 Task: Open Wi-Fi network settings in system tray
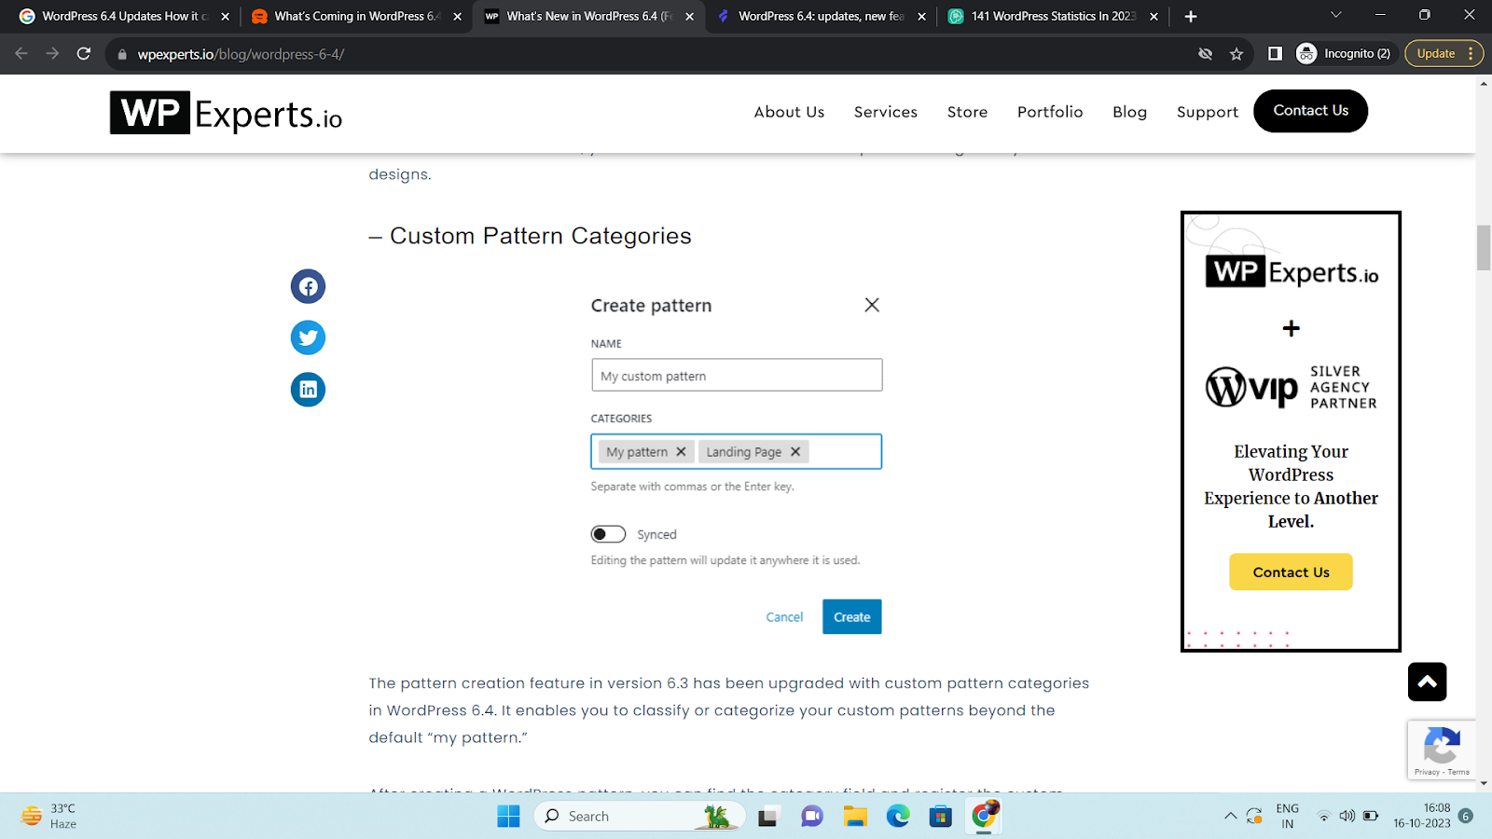tap(1323, 817)
